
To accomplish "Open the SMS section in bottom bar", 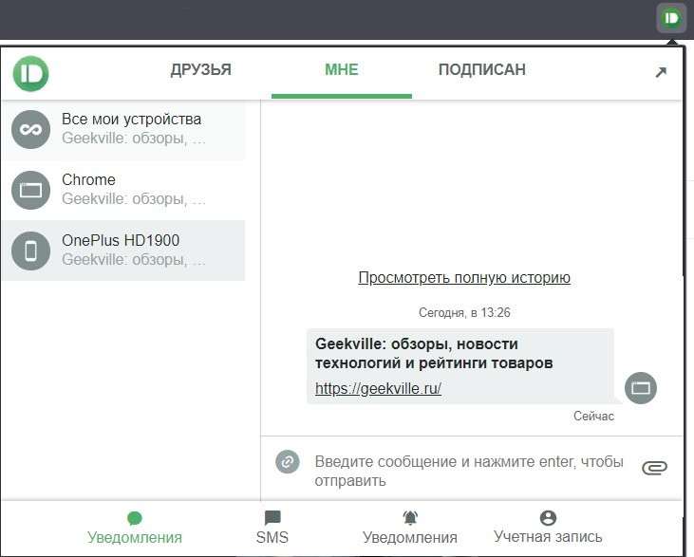I will coord(272,527).
